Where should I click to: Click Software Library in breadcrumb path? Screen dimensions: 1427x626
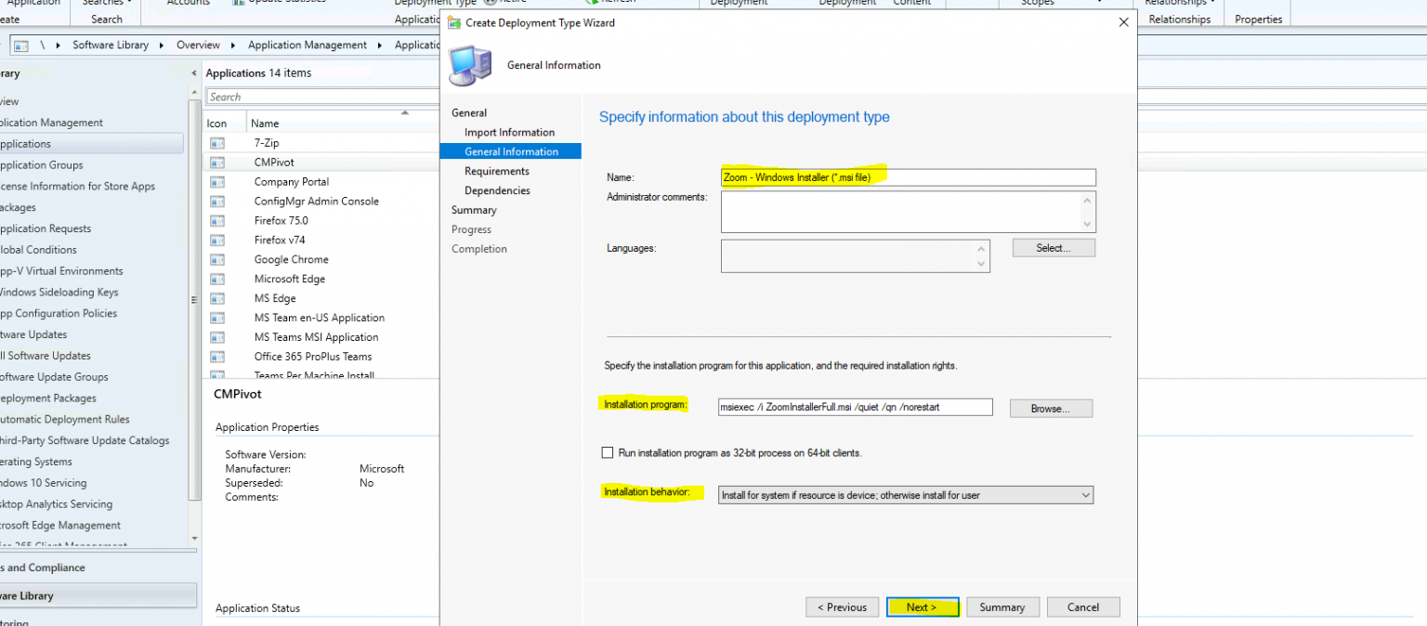click(x=111, y=45)
